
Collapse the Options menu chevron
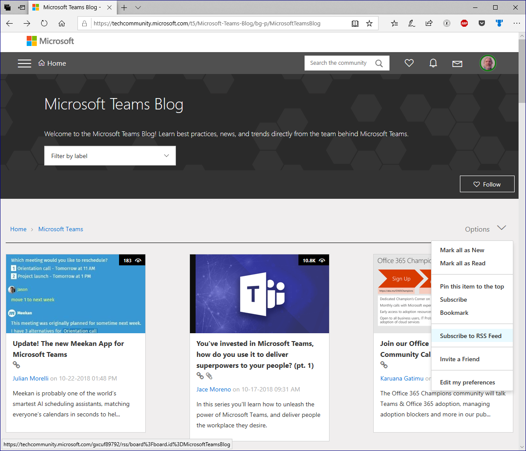click(x=501, y=228)
